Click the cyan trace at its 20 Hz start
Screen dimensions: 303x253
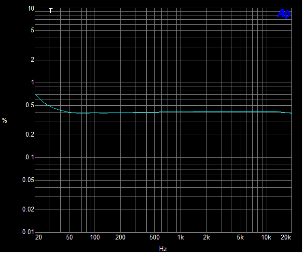point(36,95)
